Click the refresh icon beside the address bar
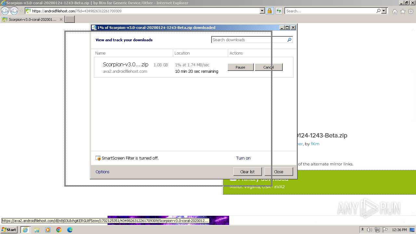This screenshot has height=234, width=416. (279, 11)
